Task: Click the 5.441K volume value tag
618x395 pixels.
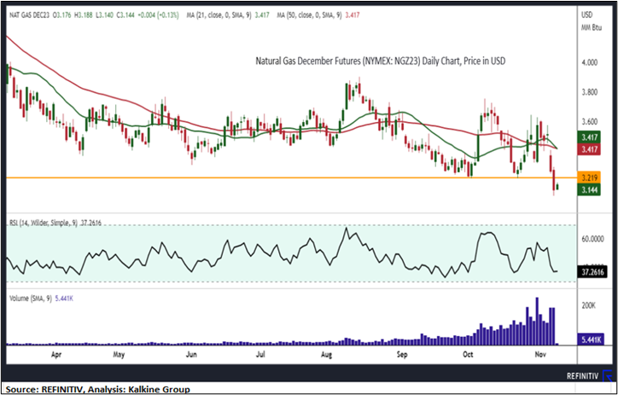Action: click(589, 339)
